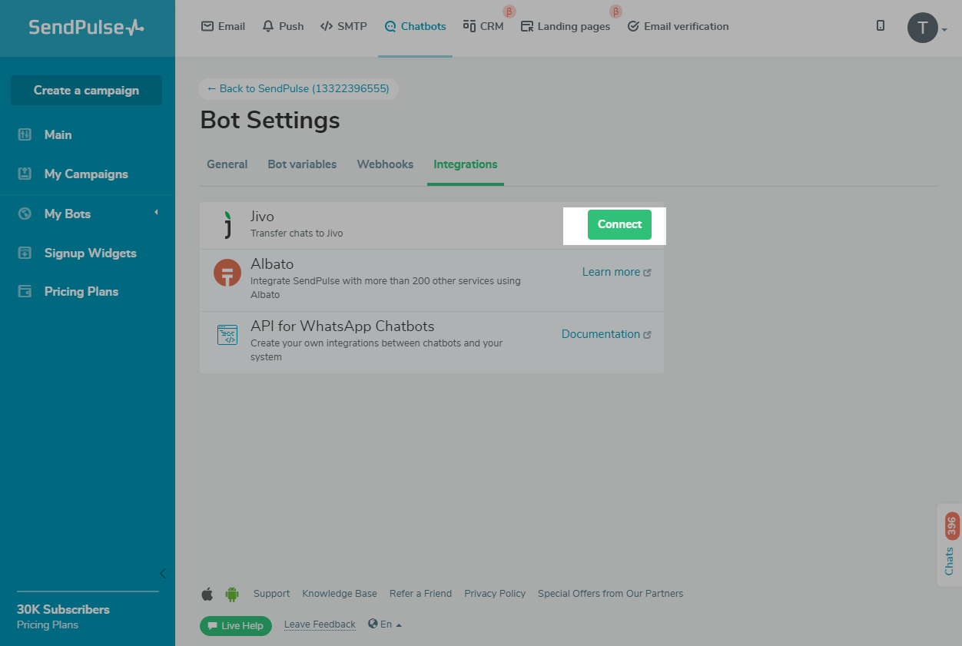This screenshot has height=646, width=962.
Task: Click the Signup Widgets icon
Action: pos(25,253)
